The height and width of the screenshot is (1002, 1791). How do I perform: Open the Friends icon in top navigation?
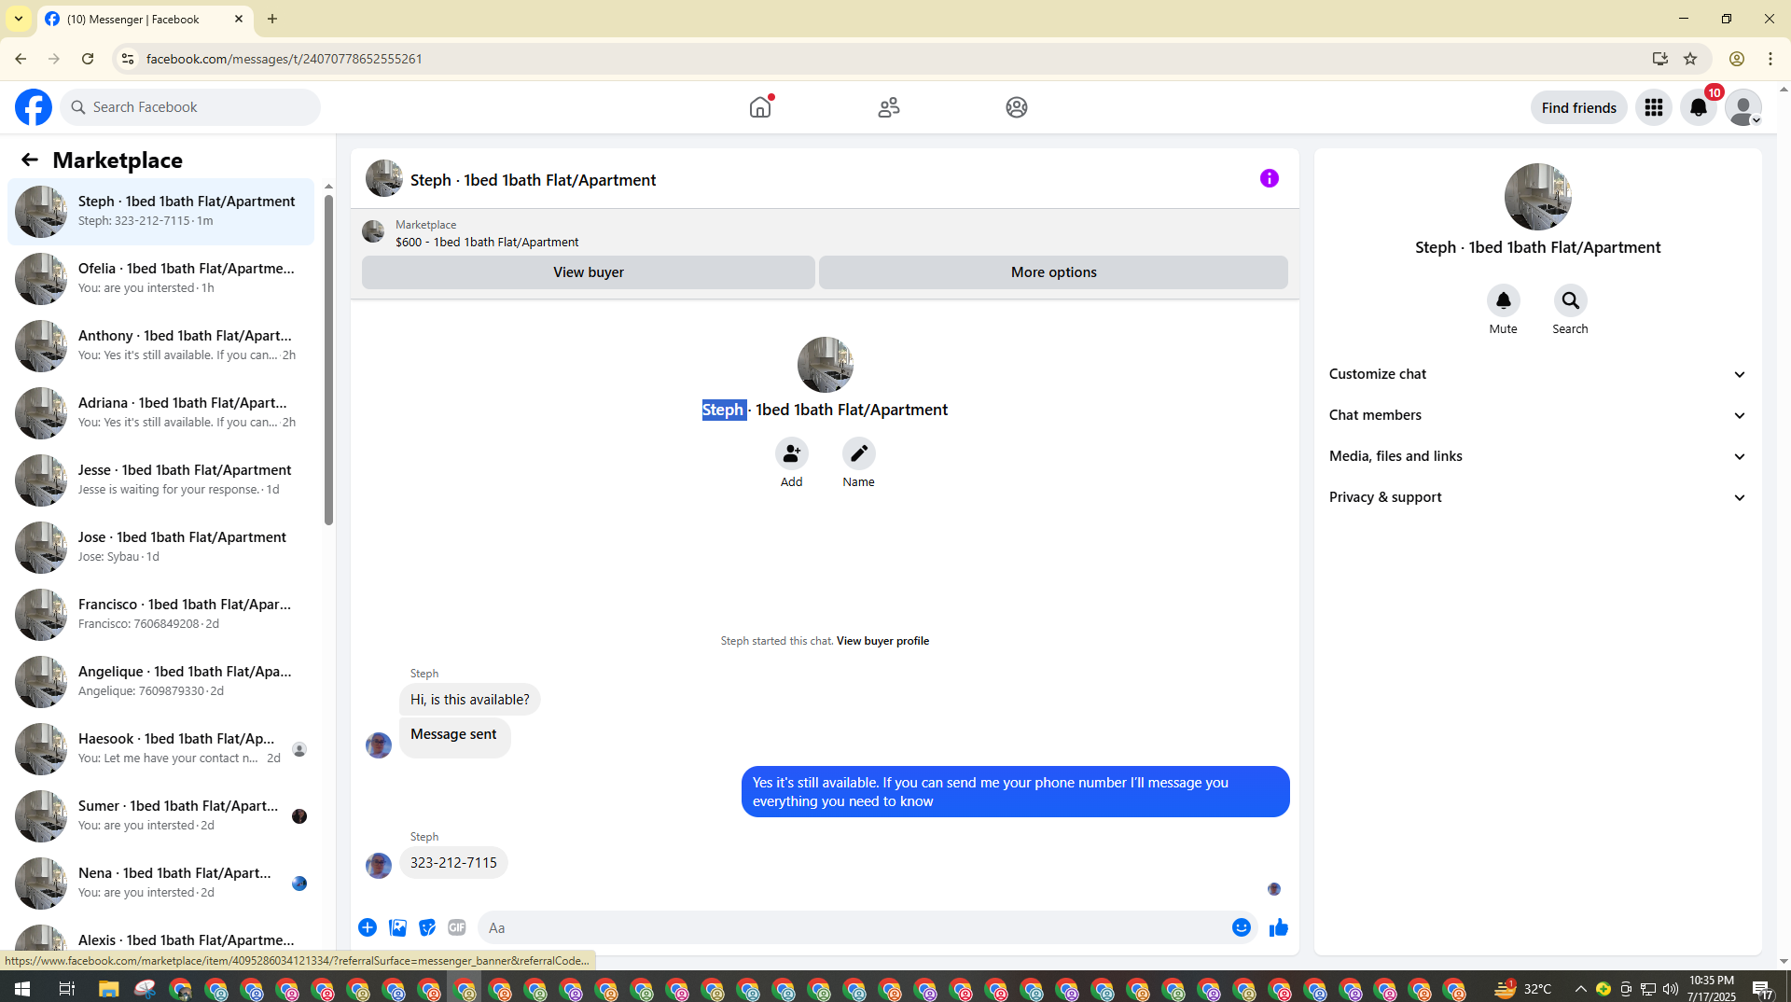(889, 107)
